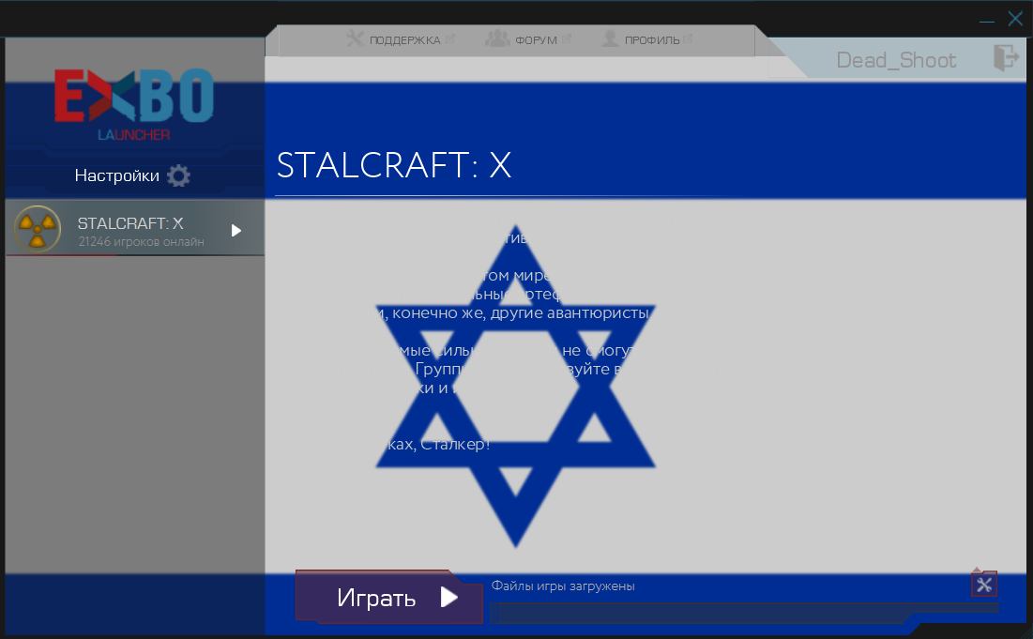Click the 21246 игроков онлайн counter
The image size is (1033, 639).
pos(141,242)
